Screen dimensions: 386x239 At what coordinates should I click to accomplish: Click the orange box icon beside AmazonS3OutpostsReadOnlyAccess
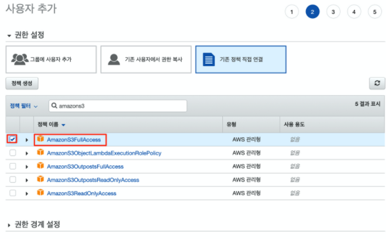(40, 179)
